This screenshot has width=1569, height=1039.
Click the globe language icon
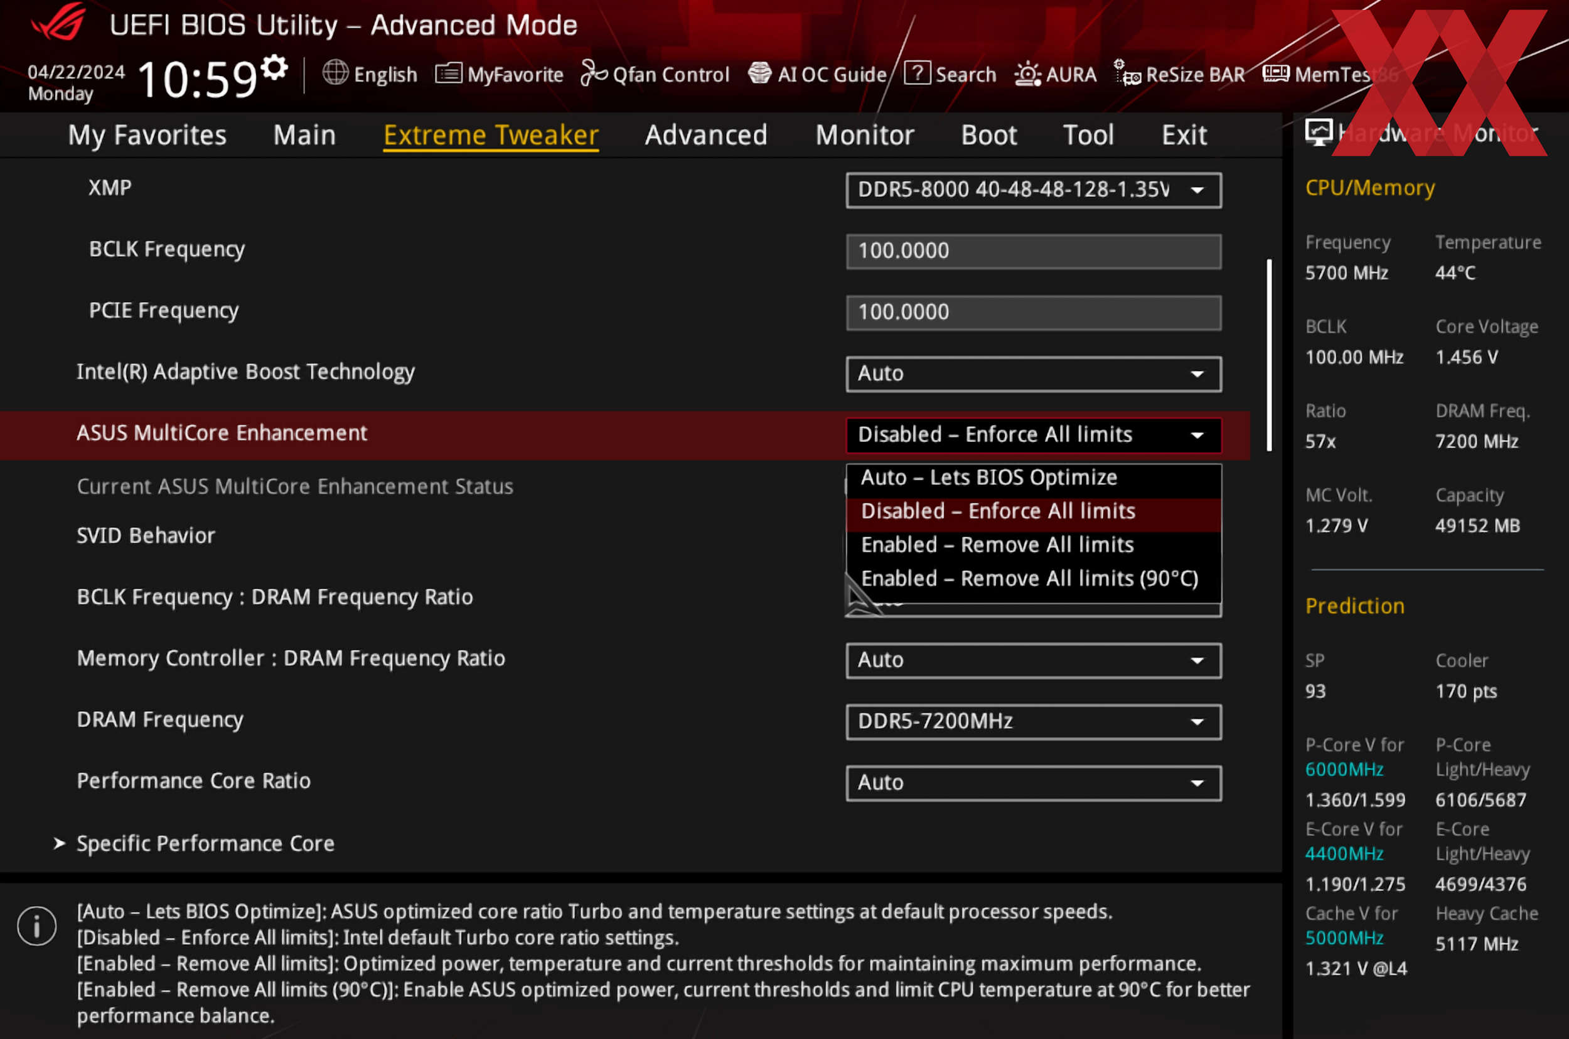(335, 73)
